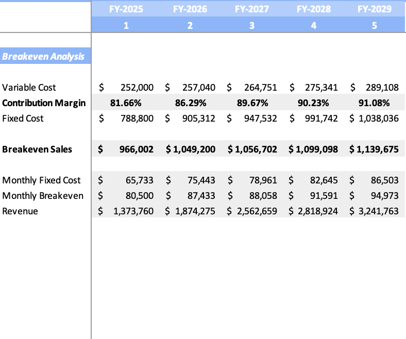Click year index 1 under FY-2025
The image size is (406, 339).
pyautogui.click(x=126, y=25)
